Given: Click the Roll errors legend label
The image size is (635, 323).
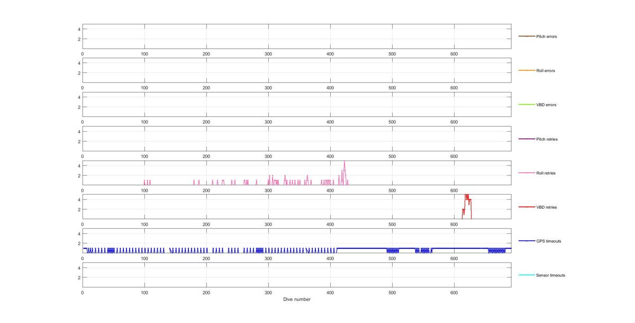Looking at the screenshot, I should click(x=546, y=71).
